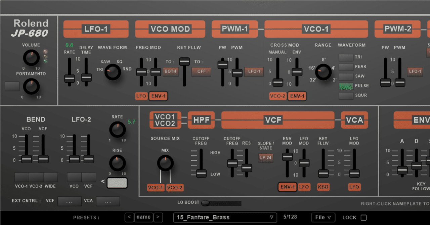Click the VCO-1 source mix button
The height and width of the screenshot is (225, 430).
pyautogui.click(x=156, y=188)
